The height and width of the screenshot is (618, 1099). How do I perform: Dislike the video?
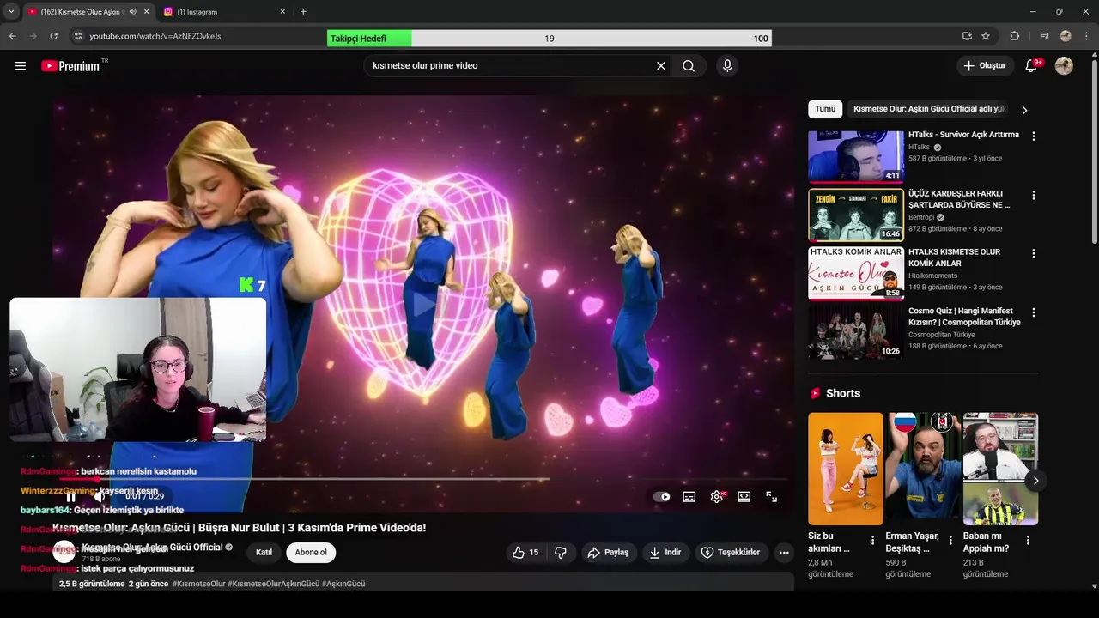coord(561,553)
